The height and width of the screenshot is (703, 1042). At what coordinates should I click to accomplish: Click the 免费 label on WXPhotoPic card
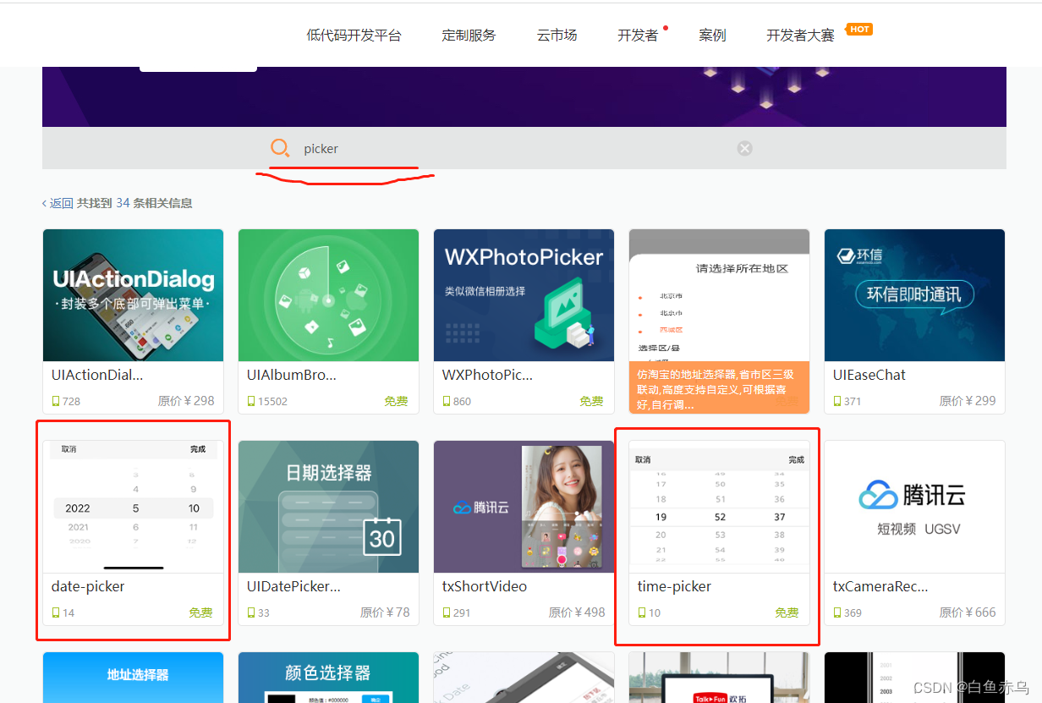[x=590, y=401]
